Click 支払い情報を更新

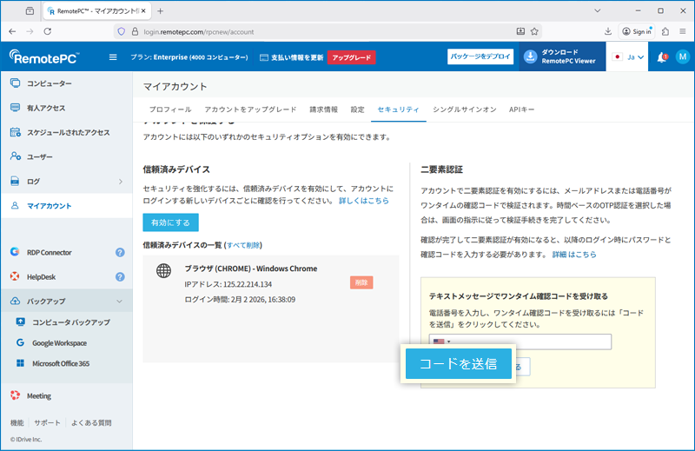coord(292,57)
